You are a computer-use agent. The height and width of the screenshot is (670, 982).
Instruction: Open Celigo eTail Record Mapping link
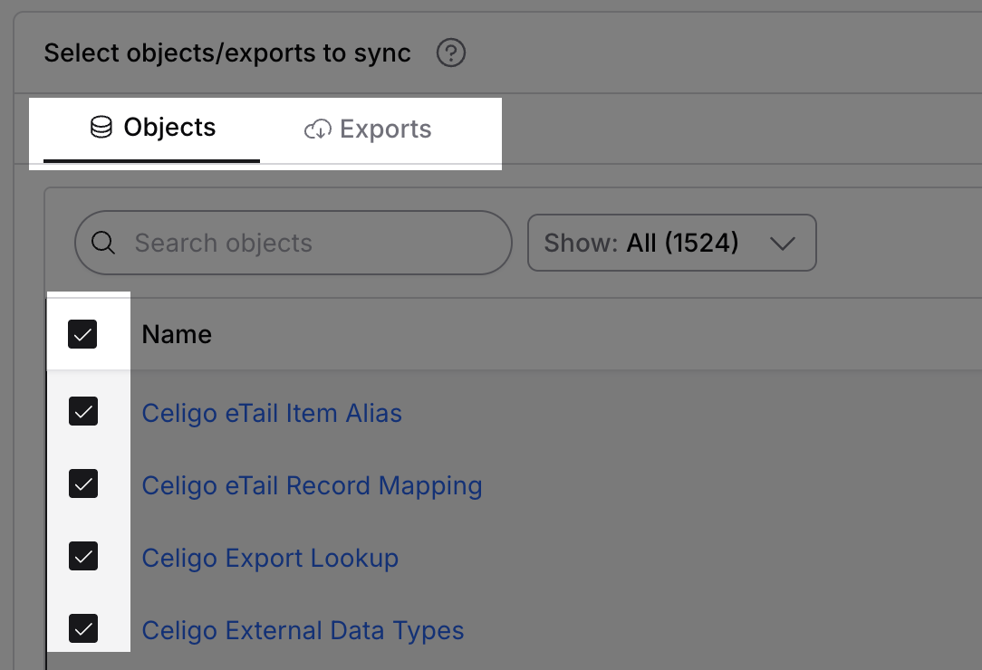[x=312, y=486]
